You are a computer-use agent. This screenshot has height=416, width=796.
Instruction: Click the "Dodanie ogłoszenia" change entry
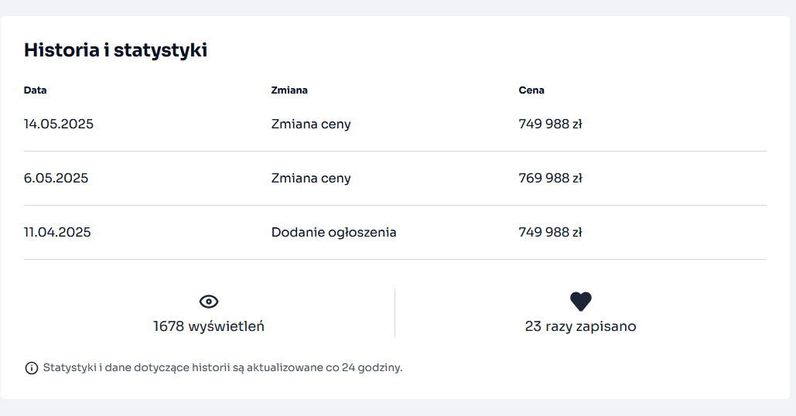pos(333,232)
